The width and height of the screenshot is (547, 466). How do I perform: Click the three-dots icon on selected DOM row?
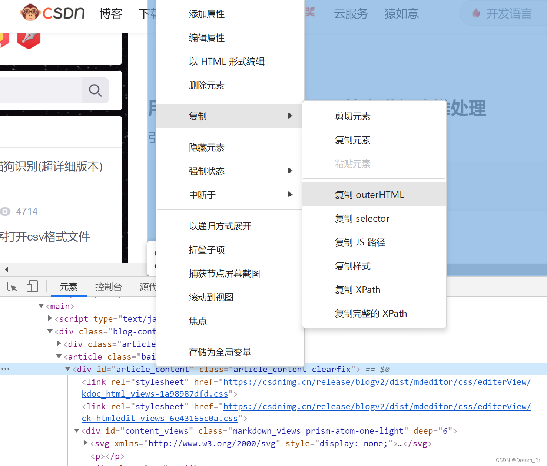(x=6, y=369)
